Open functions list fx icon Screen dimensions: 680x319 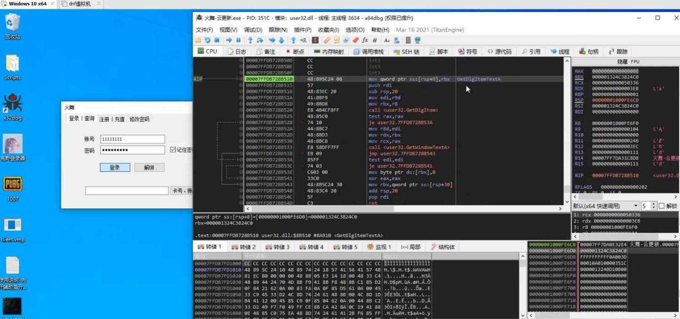point(365,40)
